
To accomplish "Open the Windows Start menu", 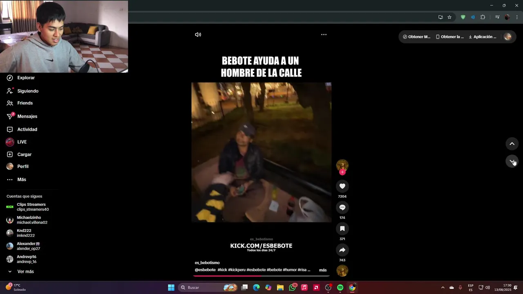I will 171,287.
